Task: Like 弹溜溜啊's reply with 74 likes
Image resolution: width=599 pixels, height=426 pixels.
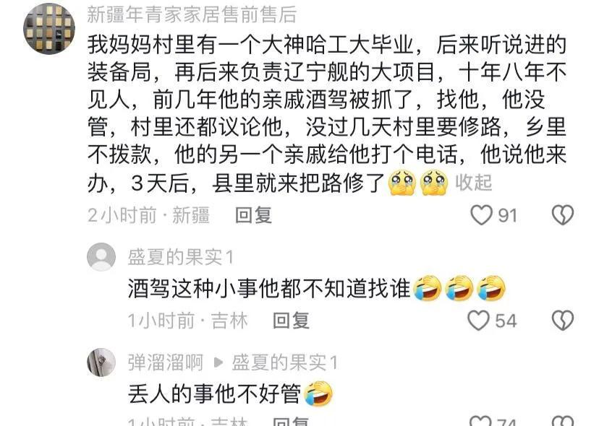Action: pyautogui.click(x=480, y=421)
